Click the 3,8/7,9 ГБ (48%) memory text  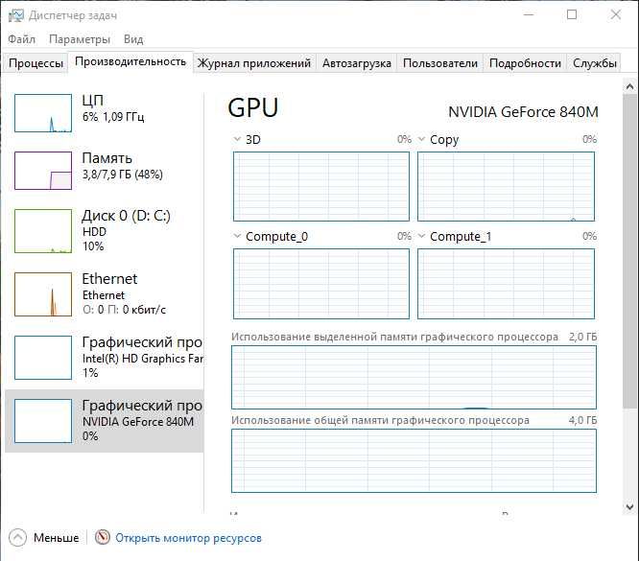click(123, 175)
